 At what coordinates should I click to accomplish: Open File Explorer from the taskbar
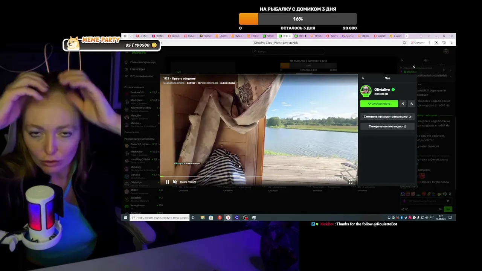coord(203,218)
